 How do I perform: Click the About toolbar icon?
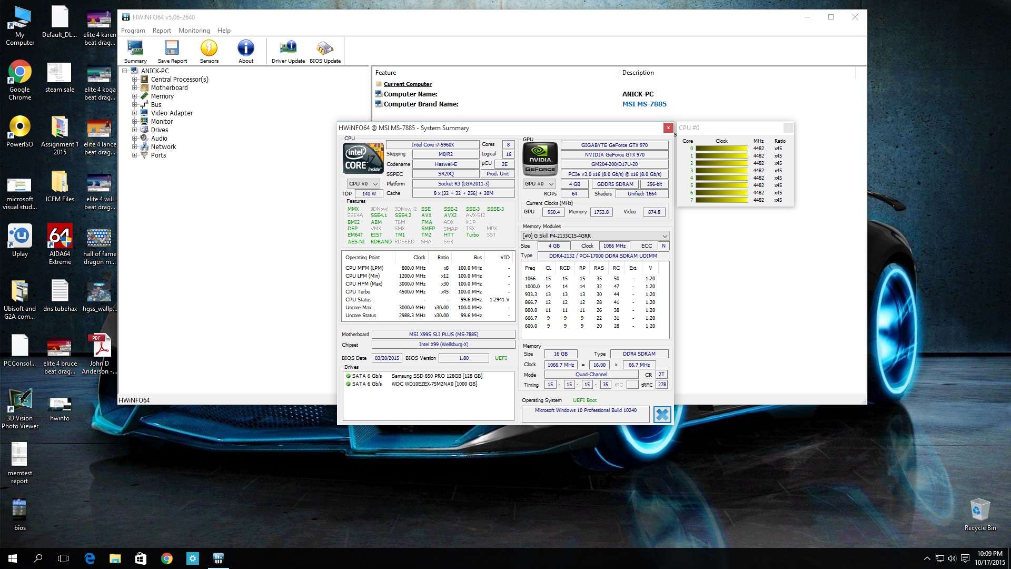[x=246, y=52]
